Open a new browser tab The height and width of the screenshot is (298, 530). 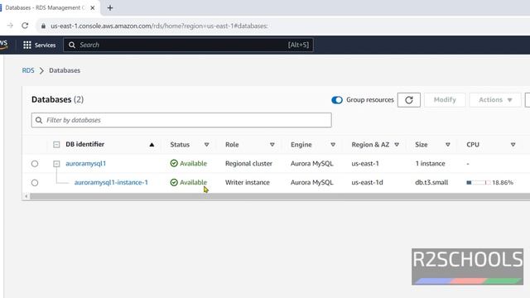pyautogui.click(x=110, y=7)
